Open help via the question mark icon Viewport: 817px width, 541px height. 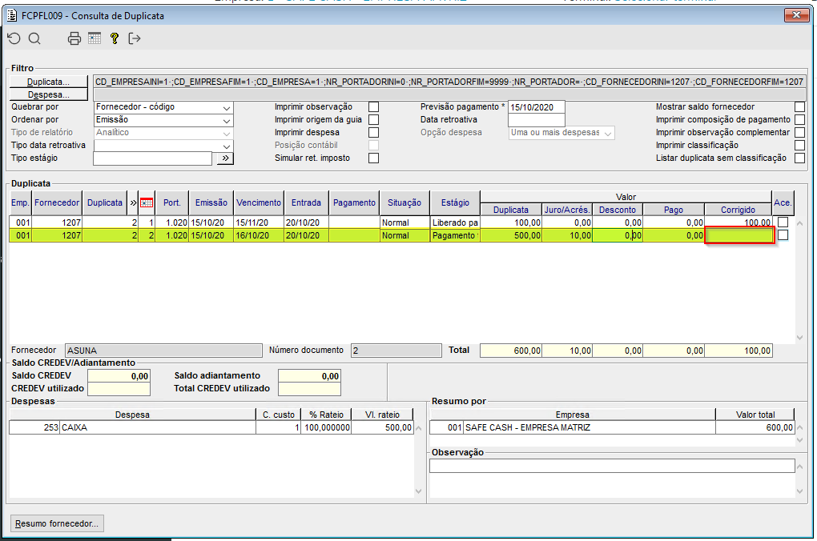pyautogui.click(x=115, y=38)
